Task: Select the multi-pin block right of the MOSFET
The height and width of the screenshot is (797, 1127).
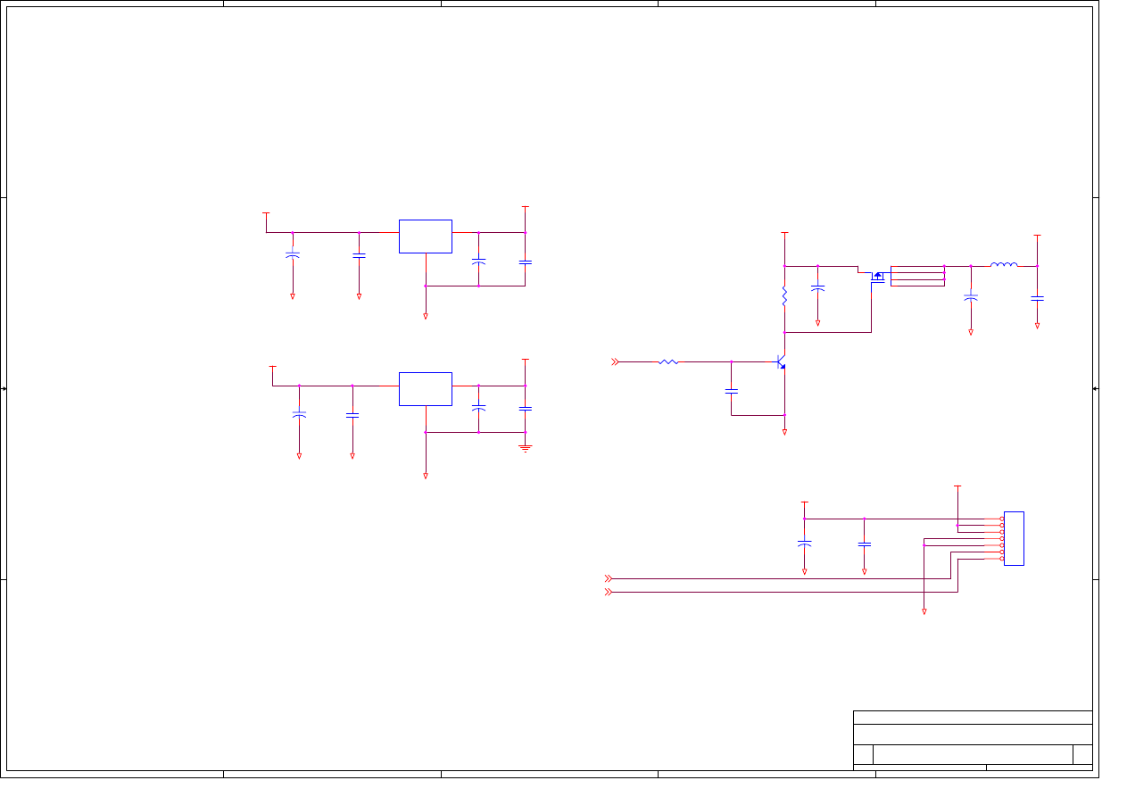Action: coord(917,276)
